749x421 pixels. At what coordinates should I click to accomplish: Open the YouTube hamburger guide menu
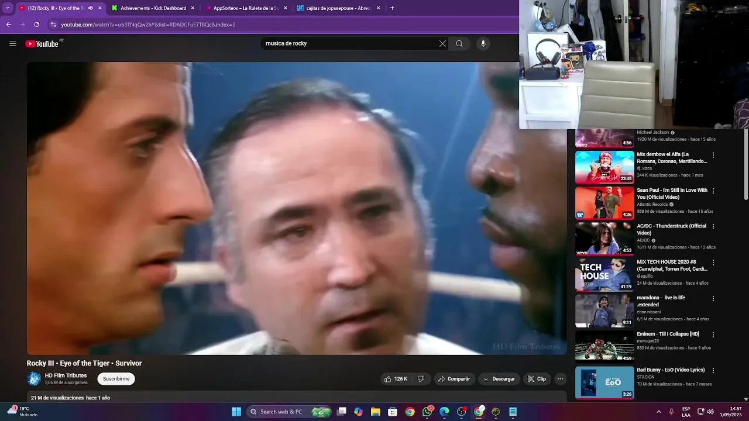coord(12,43)
